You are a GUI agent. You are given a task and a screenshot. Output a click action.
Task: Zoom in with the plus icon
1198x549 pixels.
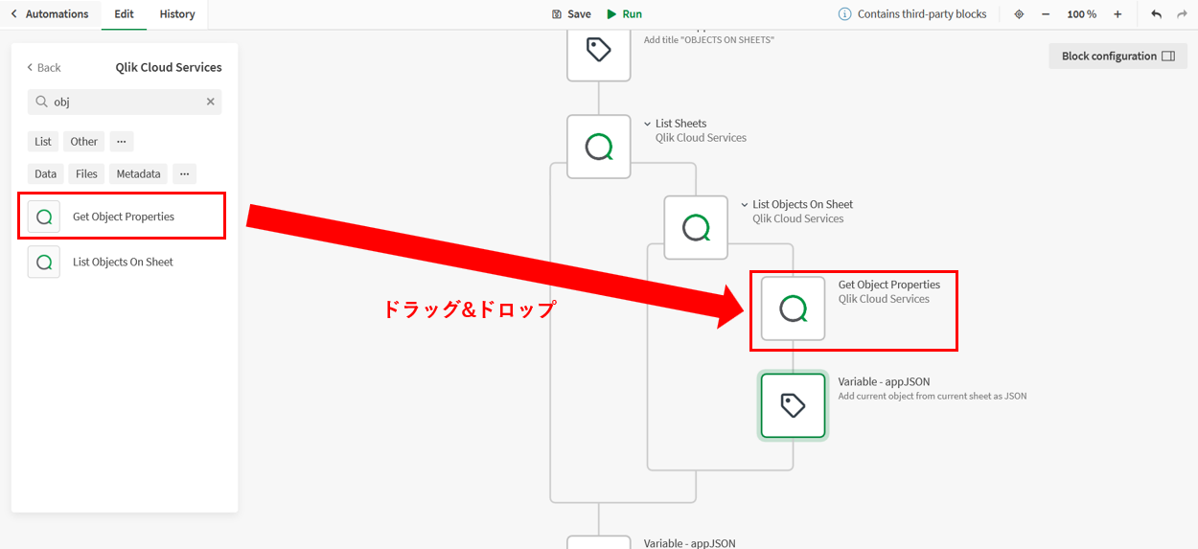(1117, 14)
